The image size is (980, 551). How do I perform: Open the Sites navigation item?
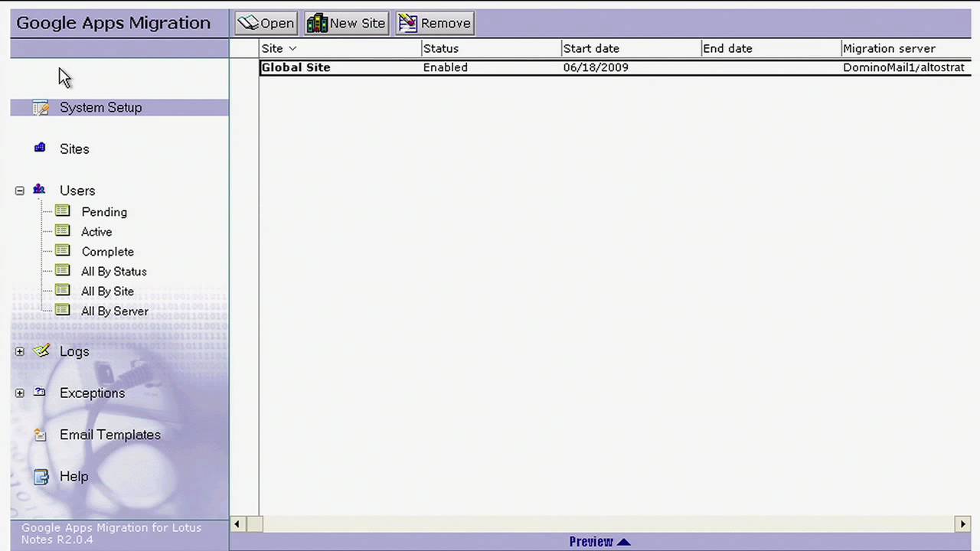click(74, 149)
